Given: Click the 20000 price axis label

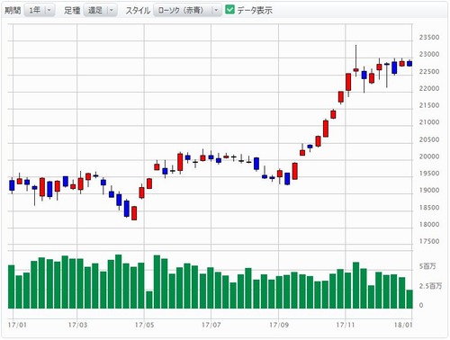Looking at the screenshot, I should coord(429,157).
